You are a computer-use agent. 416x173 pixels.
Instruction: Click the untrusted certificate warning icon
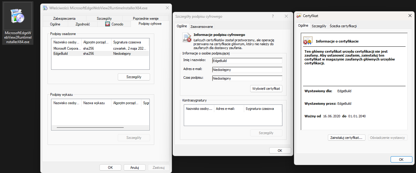coord(308,41)
